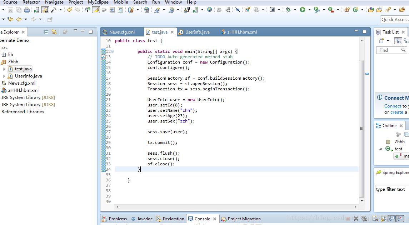Screen dimensions: 409x225
Task: Click the camera capture icon
Action: 272,10
